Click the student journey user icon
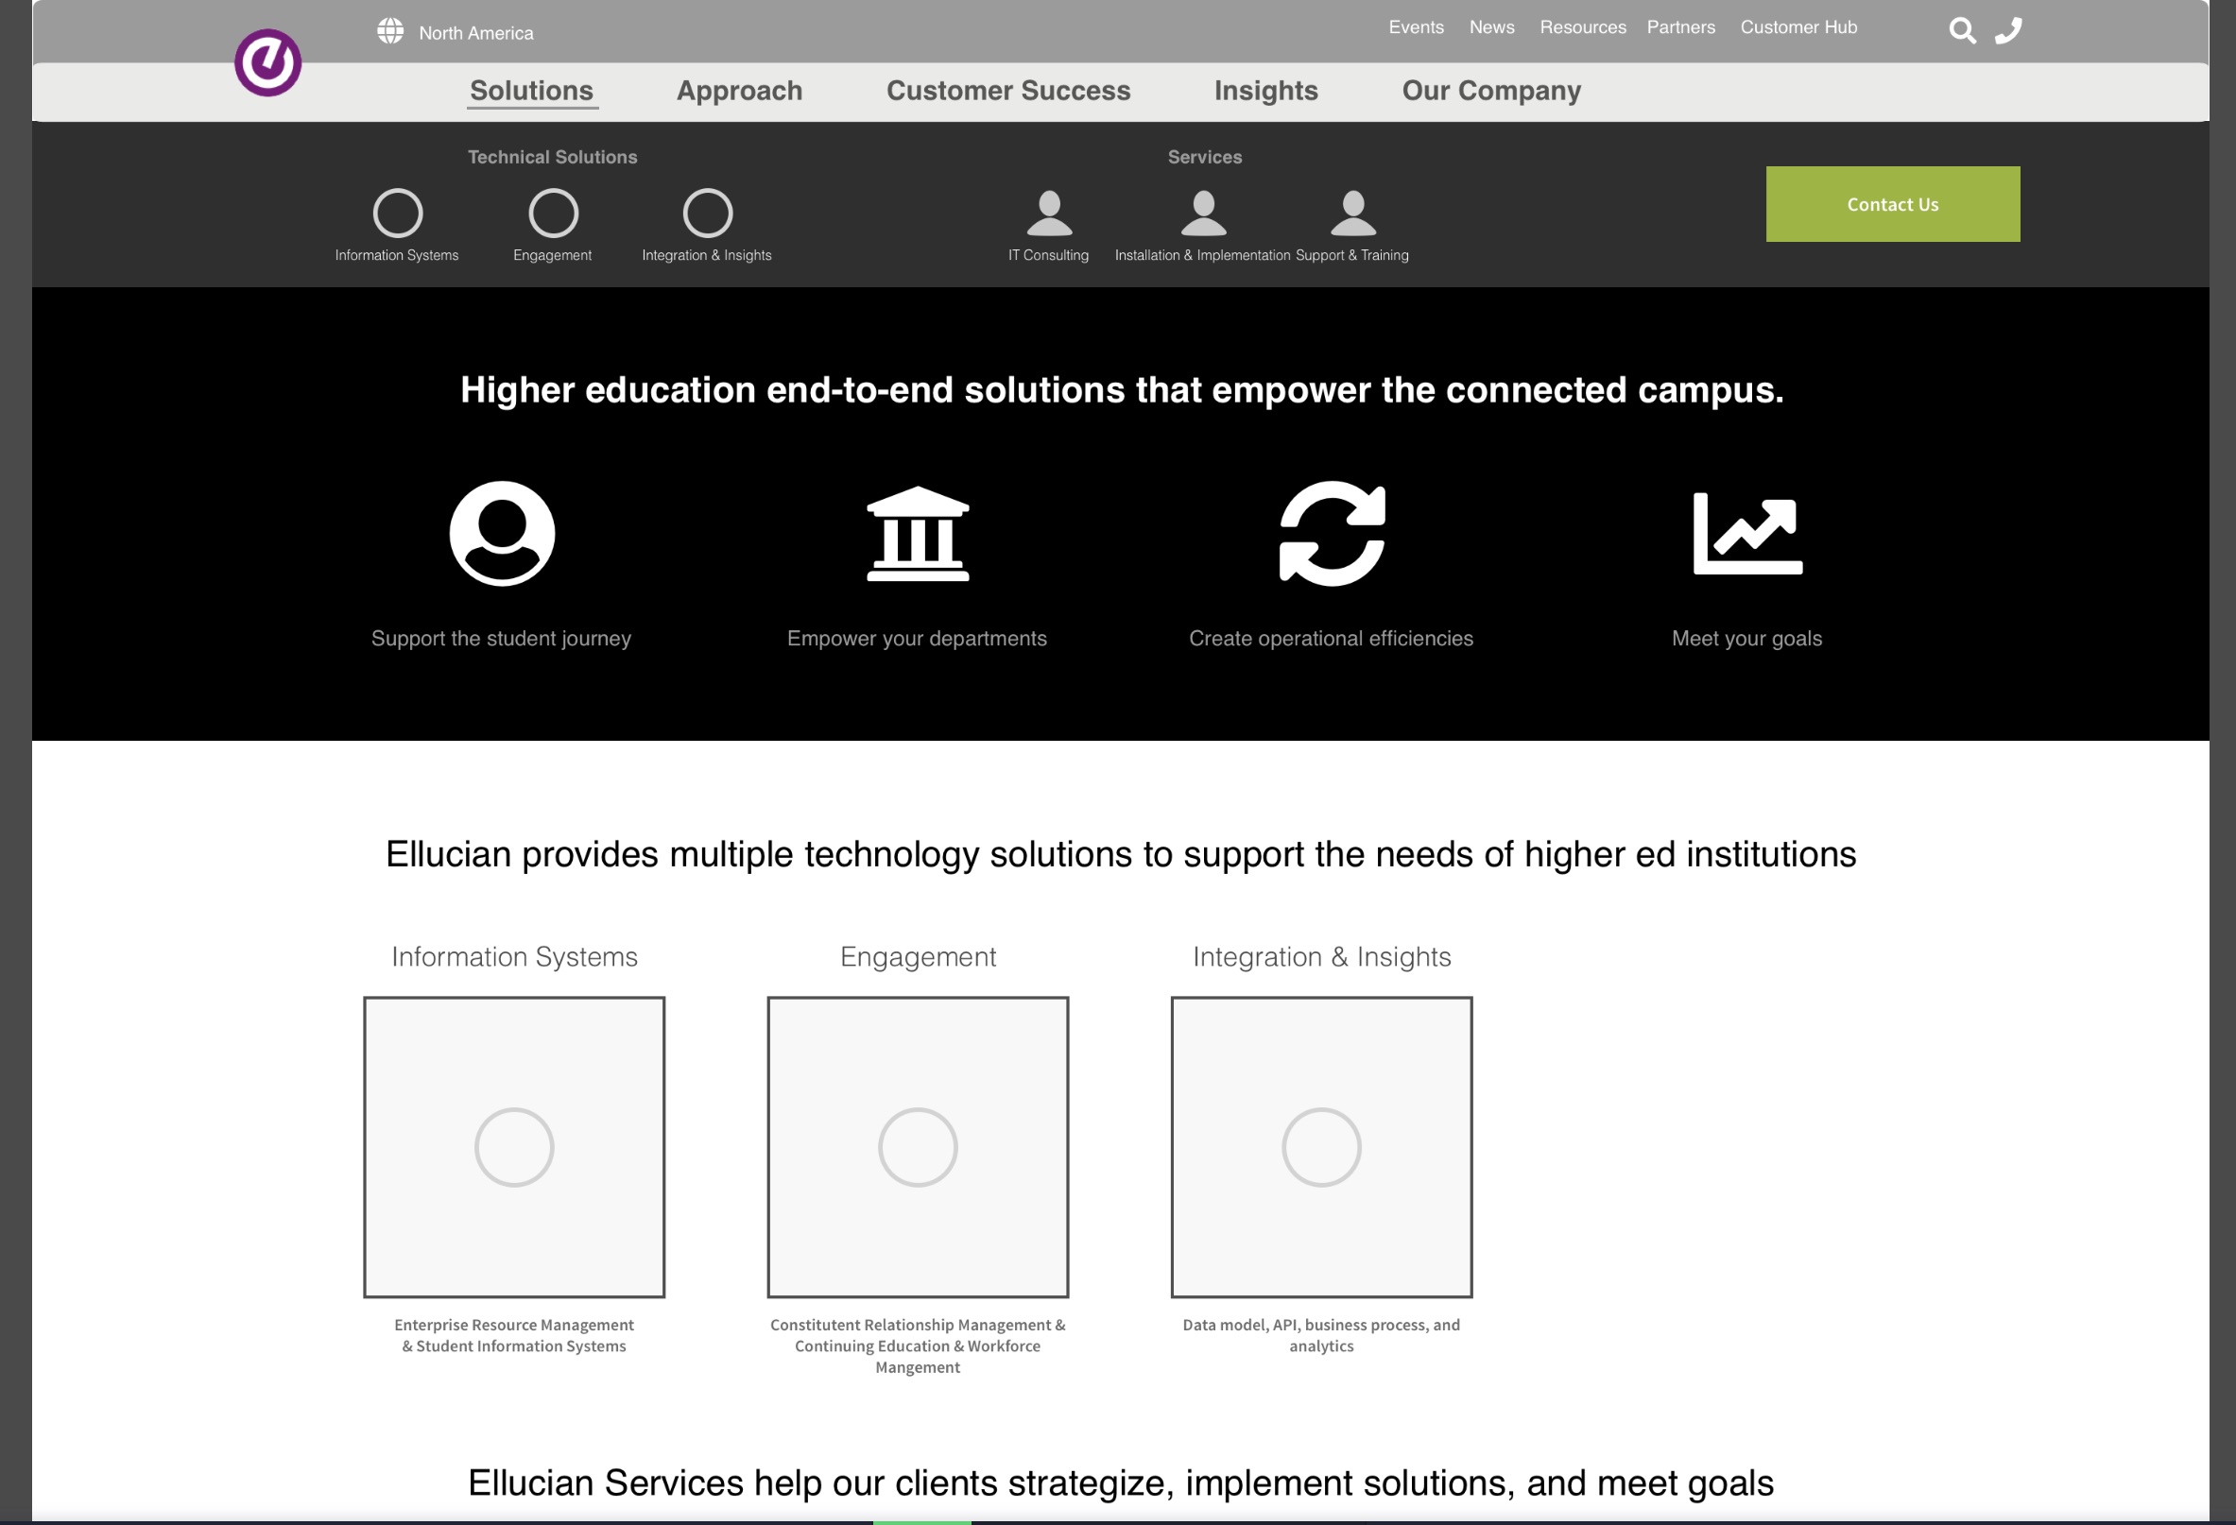The image size is (2236, 1525). (502, 533)
